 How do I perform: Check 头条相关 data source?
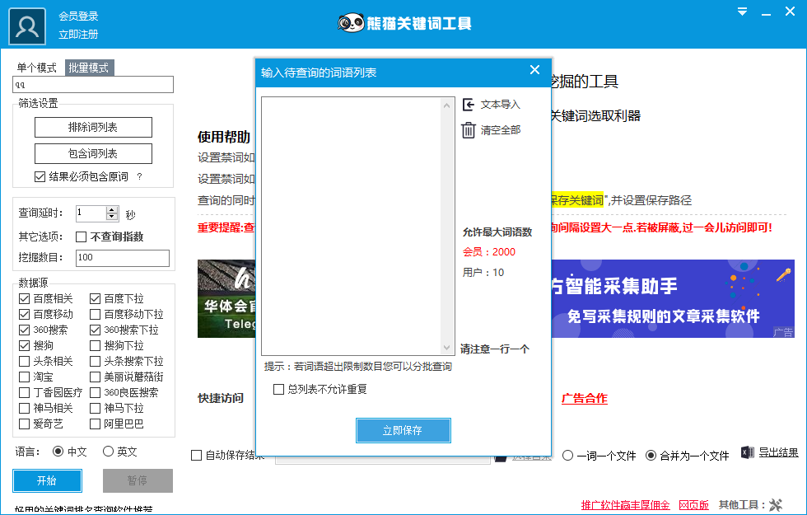(x=24, y=362)
